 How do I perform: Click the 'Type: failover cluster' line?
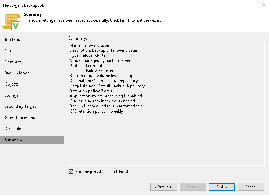coord(88,55)
